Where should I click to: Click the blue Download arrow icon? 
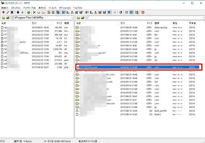(x=18, y=12)
